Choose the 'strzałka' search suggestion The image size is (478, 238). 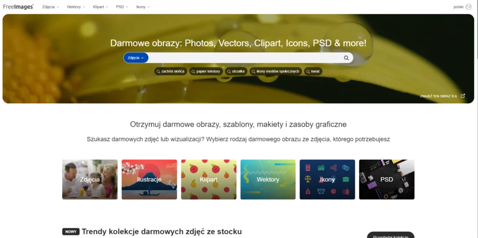[236, 71]
